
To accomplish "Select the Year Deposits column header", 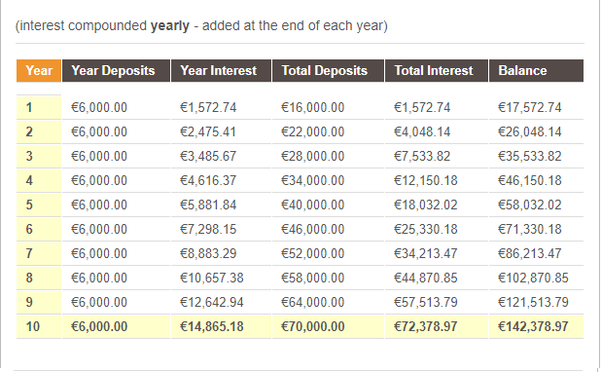I will coord(116,71).
